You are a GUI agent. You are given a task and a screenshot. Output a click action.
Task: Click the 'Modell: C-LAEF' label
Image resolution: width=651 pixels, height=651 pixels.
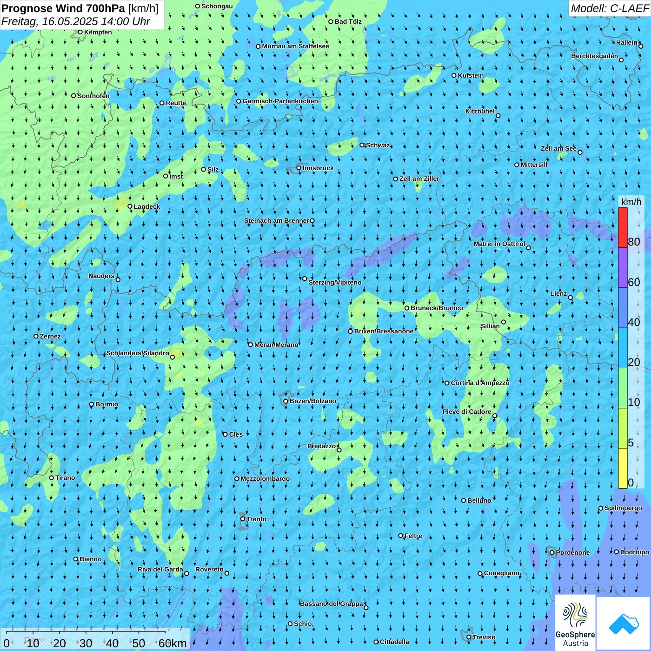(610, 8)
